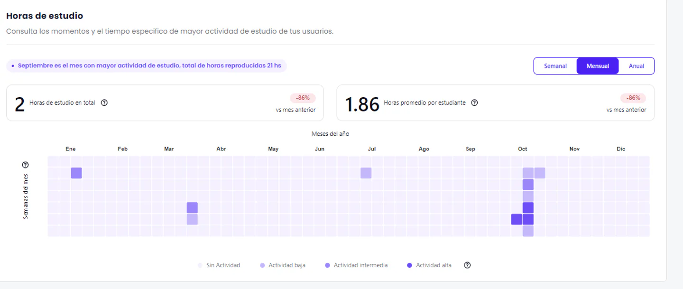Click the leftmost dark October heatmap cell
The height and width of the screenshot is (289, 683).
coord(517,219)
